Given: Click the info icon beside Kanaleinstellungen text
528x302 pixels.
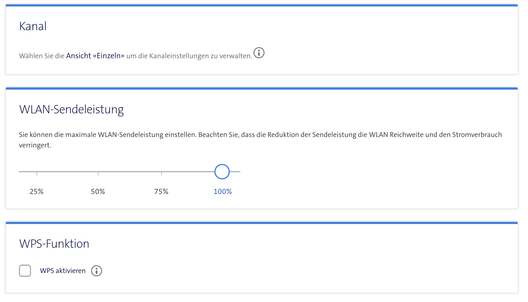Looking at the screenshot, I should click(259, 53).
